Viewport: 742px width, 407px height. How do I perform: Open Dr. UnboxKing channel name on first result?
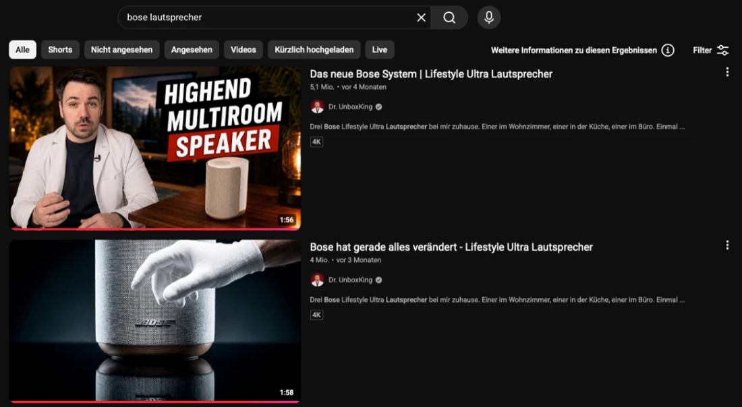tap(350, 107)
